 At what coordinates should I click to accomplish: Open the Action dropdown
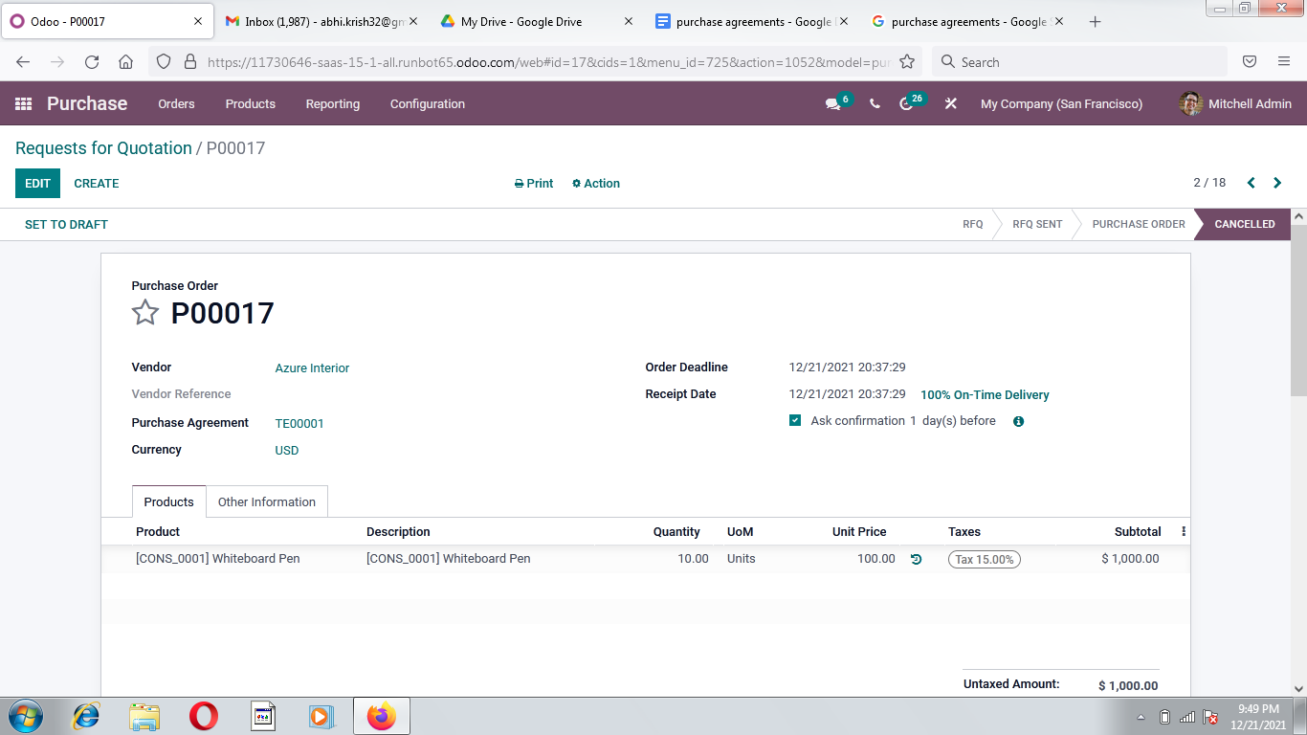(x=596, y=183)
